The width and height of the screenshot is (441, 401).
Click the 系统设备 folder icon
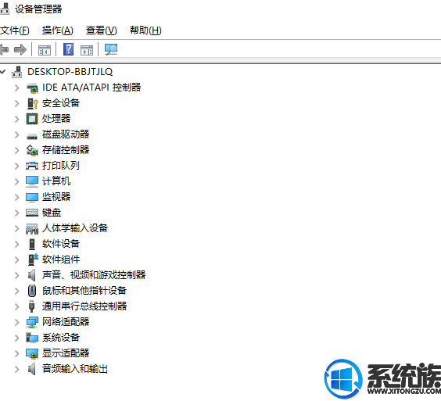pos(32,338)
